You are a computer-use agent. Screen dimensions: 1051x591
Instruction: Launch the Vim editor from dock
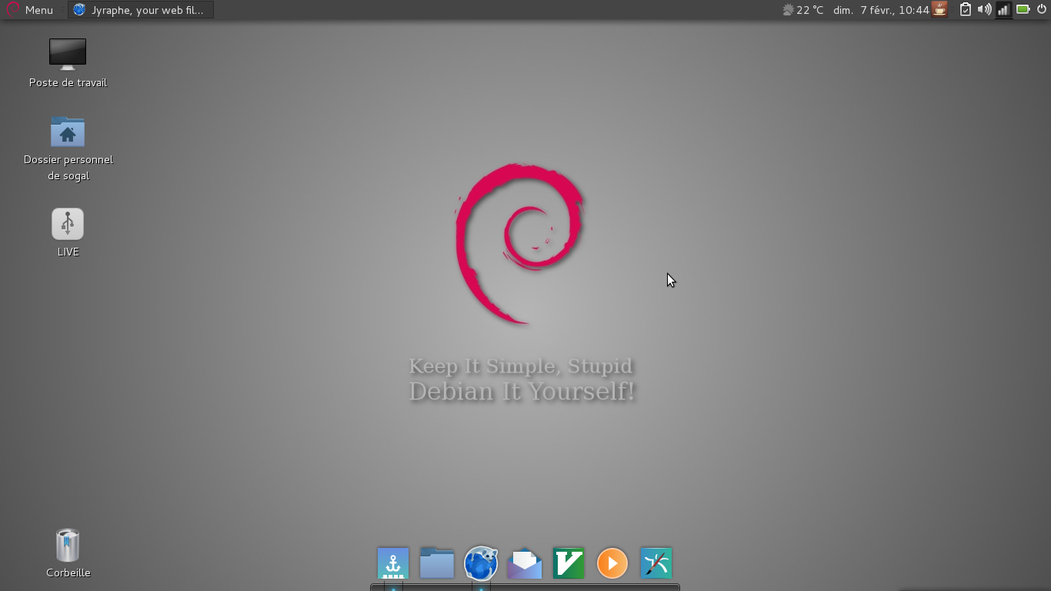coord(569,563)
